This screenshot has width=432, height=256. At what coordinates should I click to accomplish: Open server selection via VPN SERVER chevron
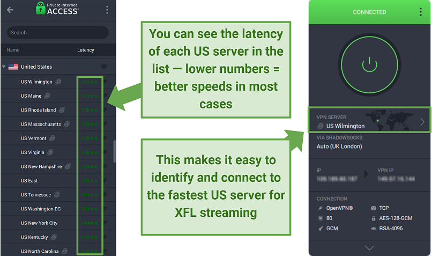tap(422, 122)
